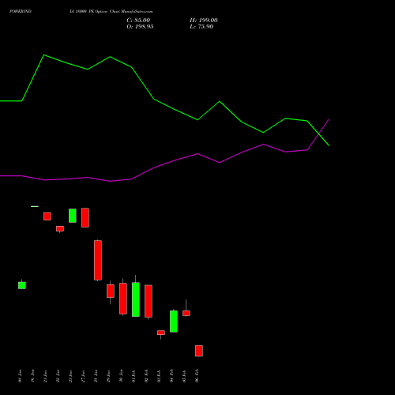Image resolution: width=395 pixels, height=395 pixels.
Task: Select the small red candle for 22 Jan
Action: 60,229
